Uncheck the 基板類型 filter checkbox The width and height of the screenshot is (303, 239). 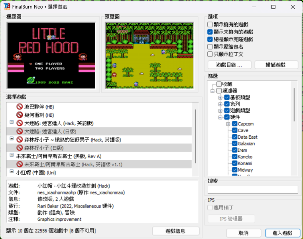tap(227, 97)
